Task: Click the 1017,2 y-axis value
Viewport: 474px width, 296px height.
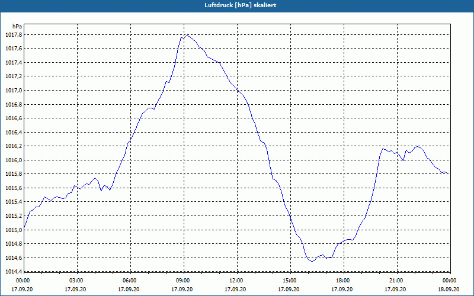Action: (x=14, y=76)
